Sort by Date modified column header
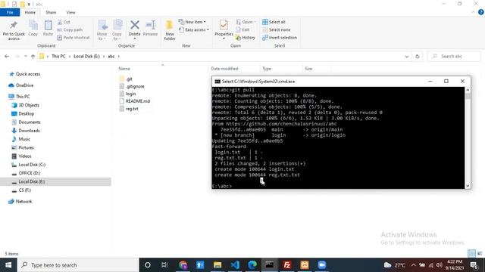Screen dimensions: 485x272 point(224,69)
